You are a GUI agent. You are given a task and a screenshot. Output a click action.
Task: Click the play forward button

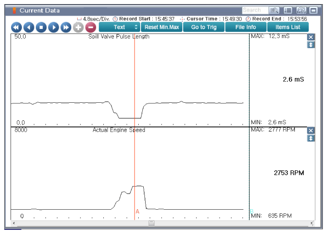pos(54,27)
